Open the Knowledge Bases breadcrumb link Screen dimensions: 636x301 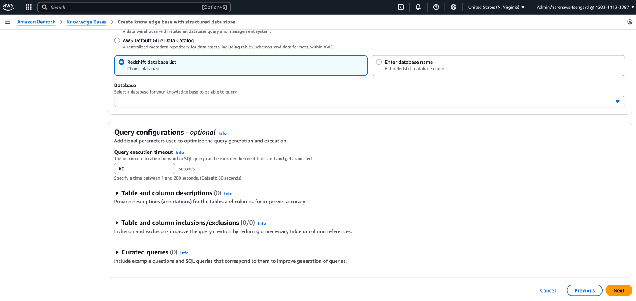pos(86,22)
